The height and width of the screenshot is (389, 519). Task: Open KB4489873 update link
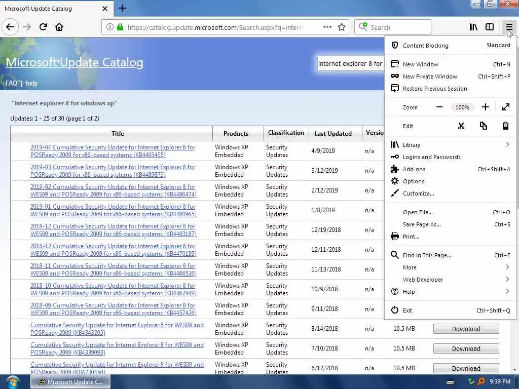113,171
